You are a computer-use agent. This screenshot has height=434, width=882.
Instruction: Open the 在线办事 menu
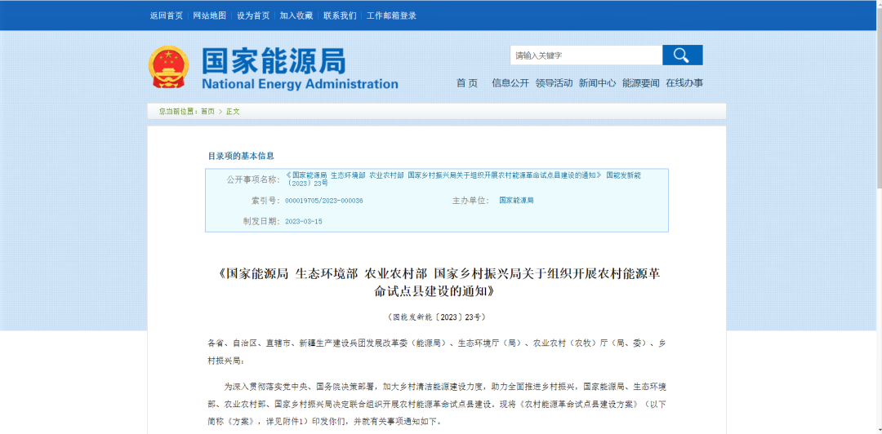(x=684, y=83)
